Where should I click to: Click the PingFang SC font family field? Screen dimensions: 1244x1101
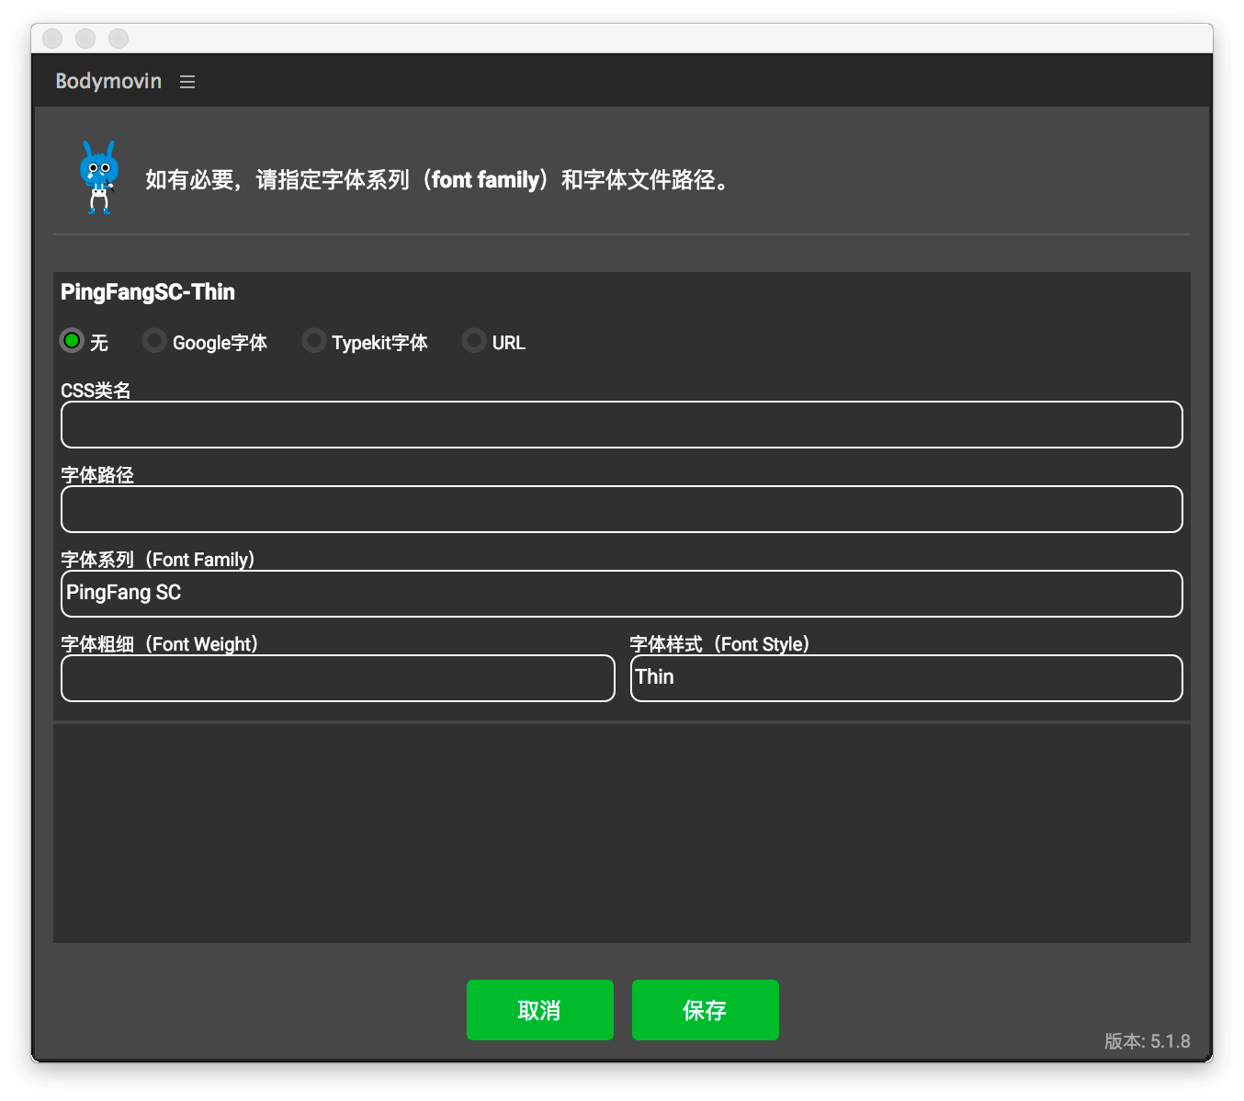(621, 594)
